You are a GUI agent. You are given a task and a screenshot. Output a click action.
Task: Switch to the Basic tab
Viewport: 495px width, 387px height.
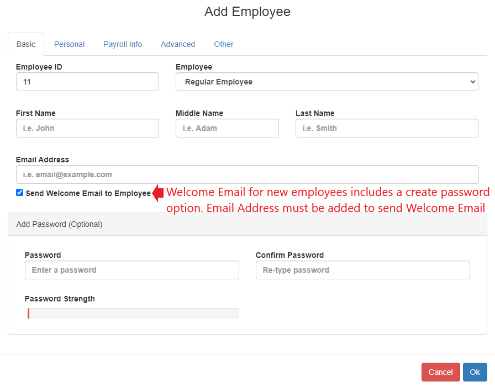[x=26, y=44]
